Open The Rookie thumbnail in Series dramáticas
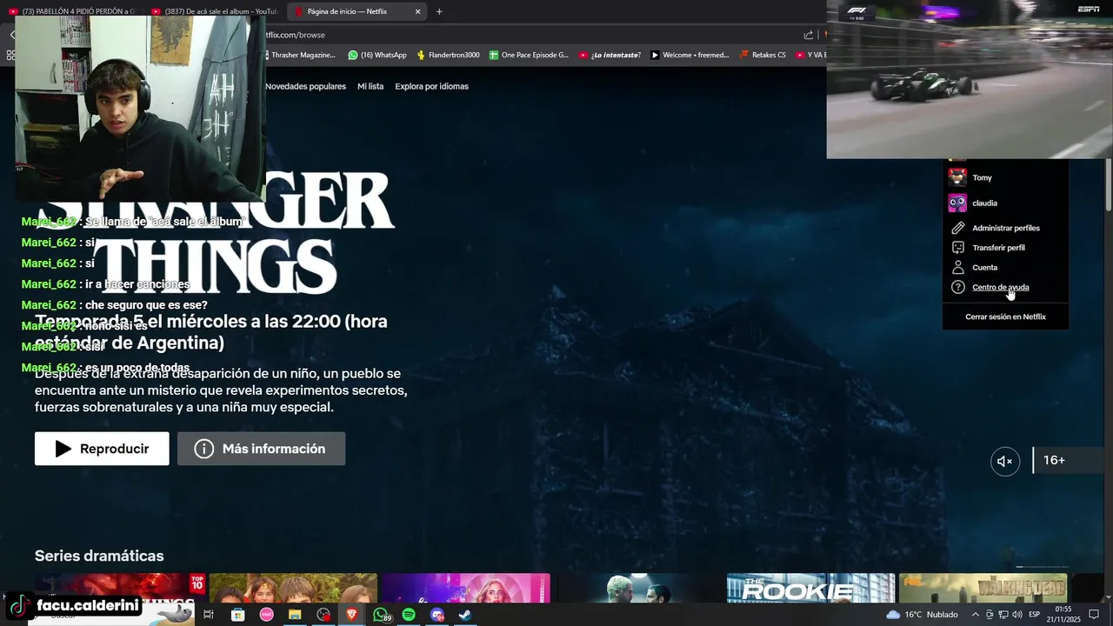 pos(810,588)
